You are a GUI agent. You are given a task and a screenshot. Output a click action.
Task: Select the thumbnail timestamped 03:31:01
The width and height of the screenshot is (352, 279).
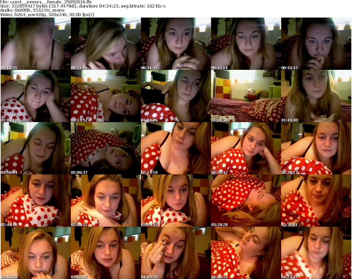316,201
